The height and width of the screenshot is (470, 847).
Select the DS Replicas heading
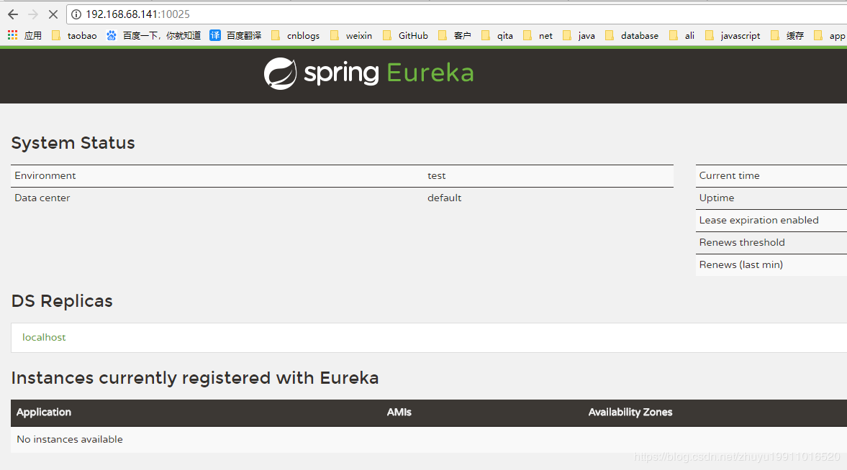click(62, 301)
